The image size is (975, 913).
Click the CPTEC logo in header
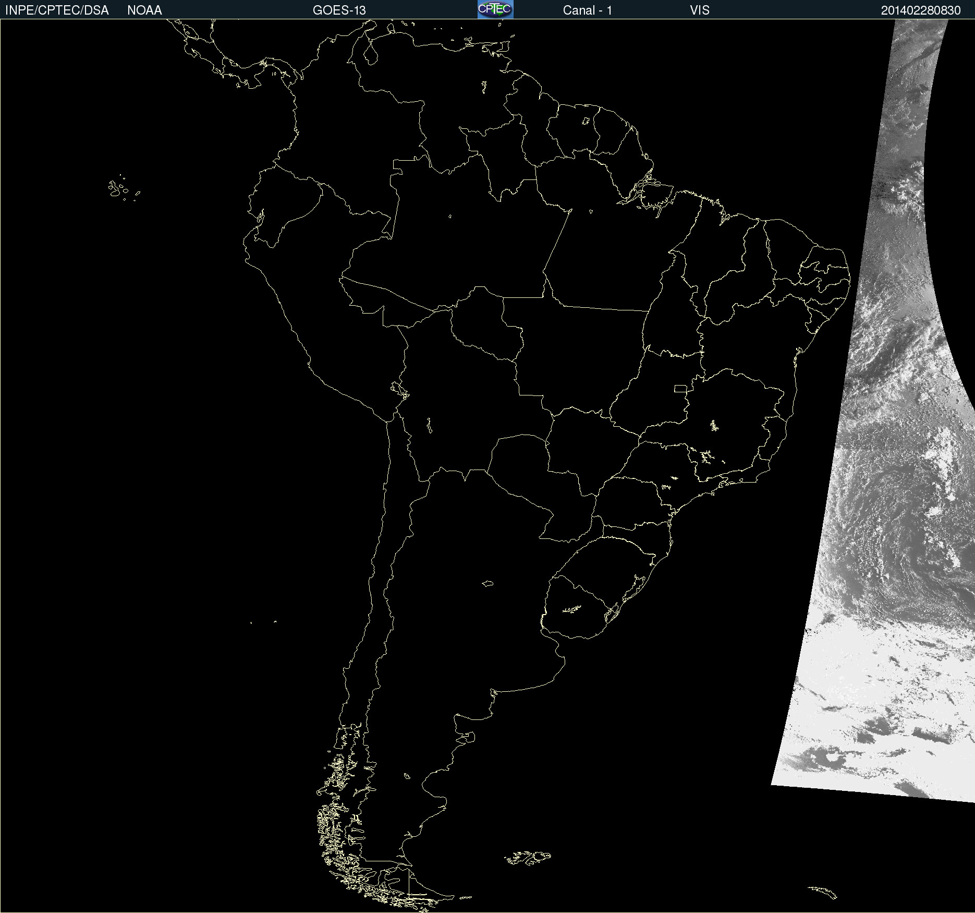click(495, 9)
